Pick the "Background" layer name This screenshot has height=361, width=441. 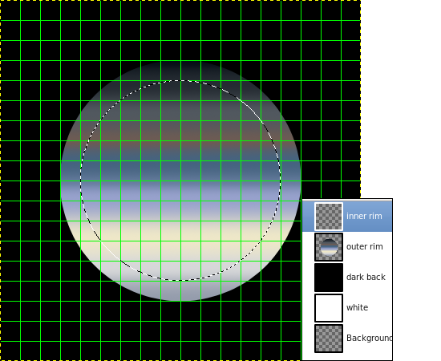[370, 338]
